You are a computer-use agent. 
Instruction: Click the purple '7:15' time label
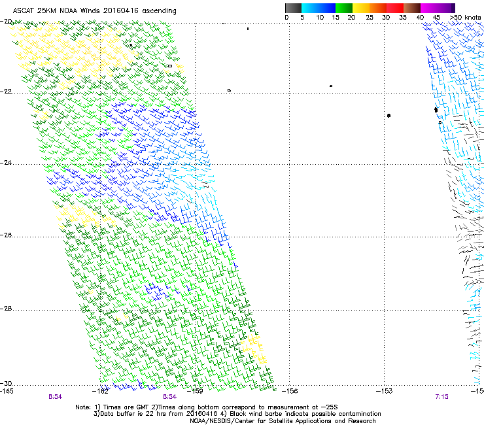click(x=441, y=397)
